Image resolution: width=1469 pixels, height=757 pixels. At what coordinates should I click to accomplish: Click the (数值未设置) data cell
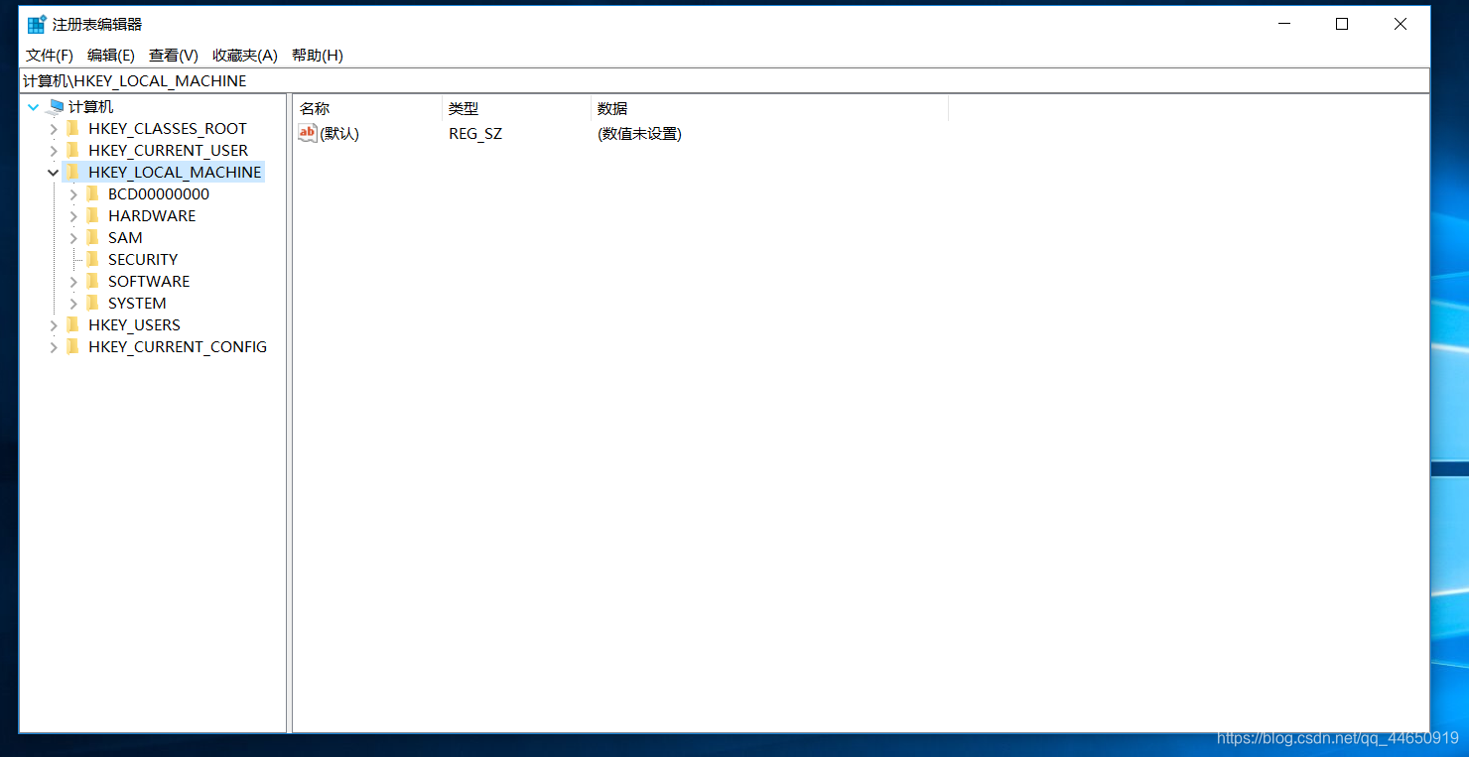[x=639, y=134]
